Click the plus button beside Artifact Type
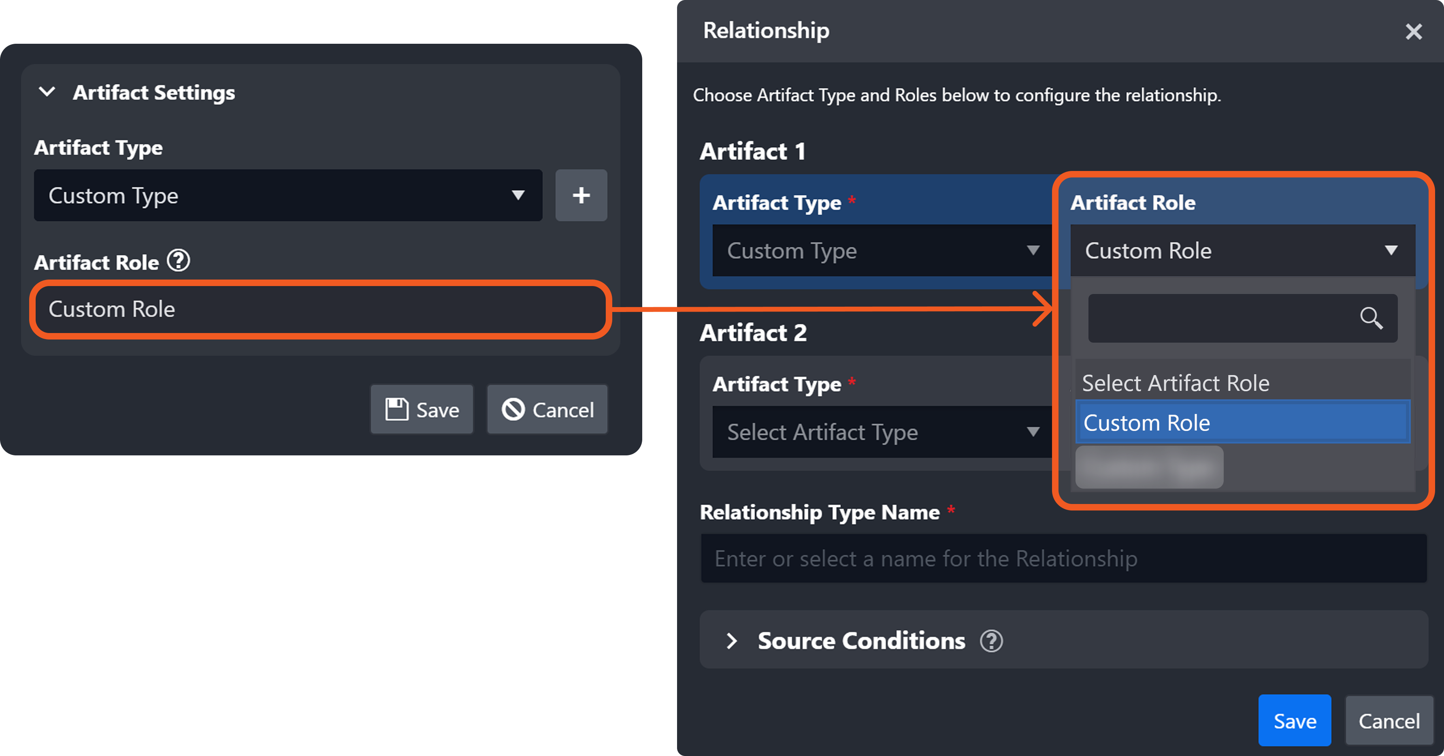1444x756 pixels. click(581, 195)
